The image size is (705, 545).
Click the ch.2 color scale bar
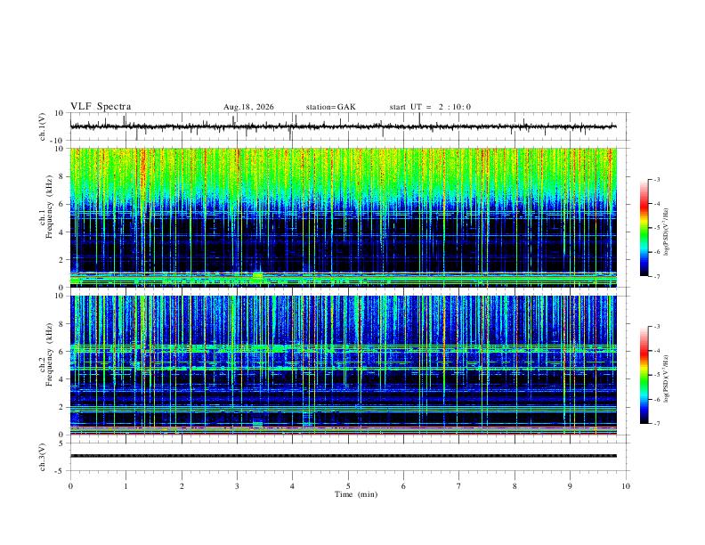click(x=644, y=375)
